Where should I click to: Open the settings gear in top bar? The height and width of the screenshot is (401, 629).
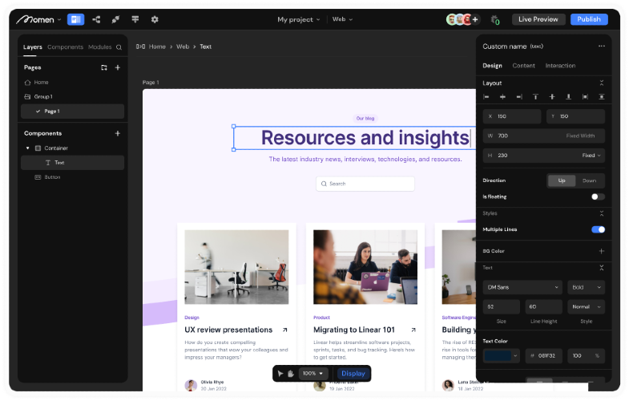tap(155, 19)
